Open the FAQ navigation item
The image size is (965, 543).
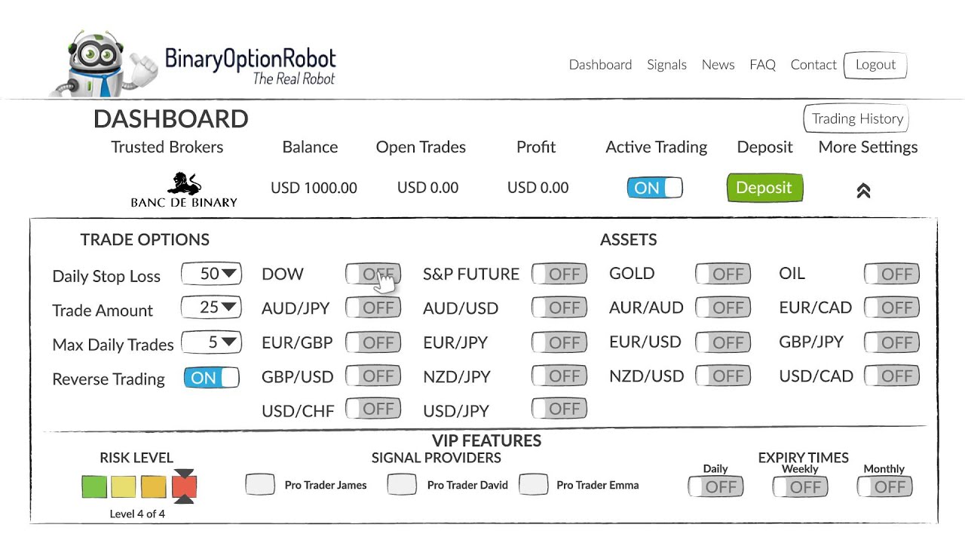pyautogui.click(x=762, y=65)
